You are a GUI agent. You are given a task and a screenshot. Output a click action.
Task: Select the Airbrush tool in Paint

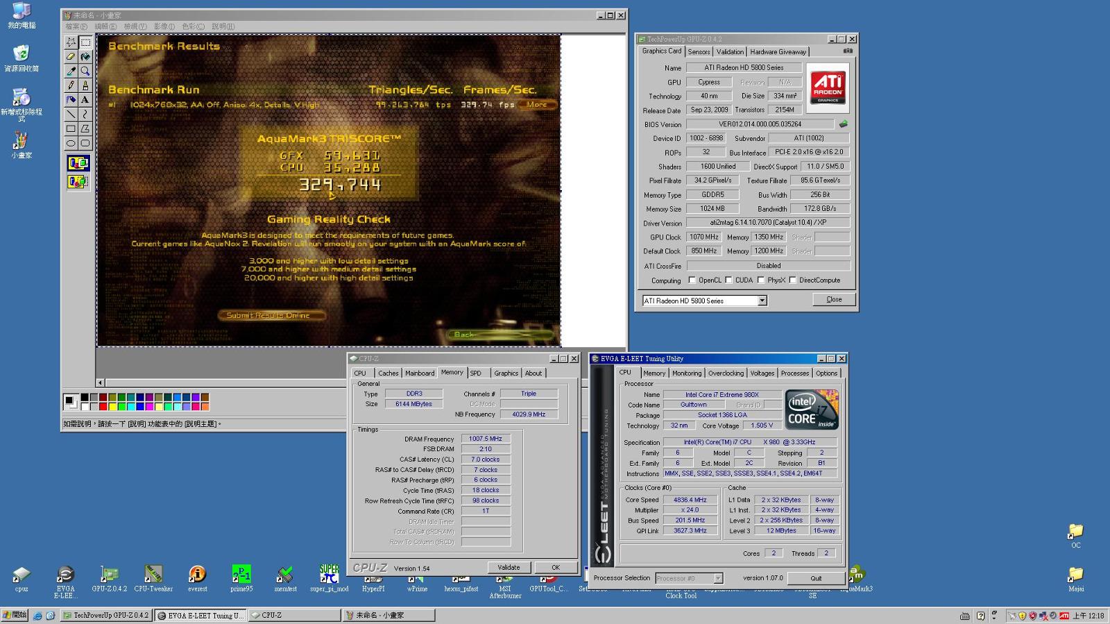(71, 100)
